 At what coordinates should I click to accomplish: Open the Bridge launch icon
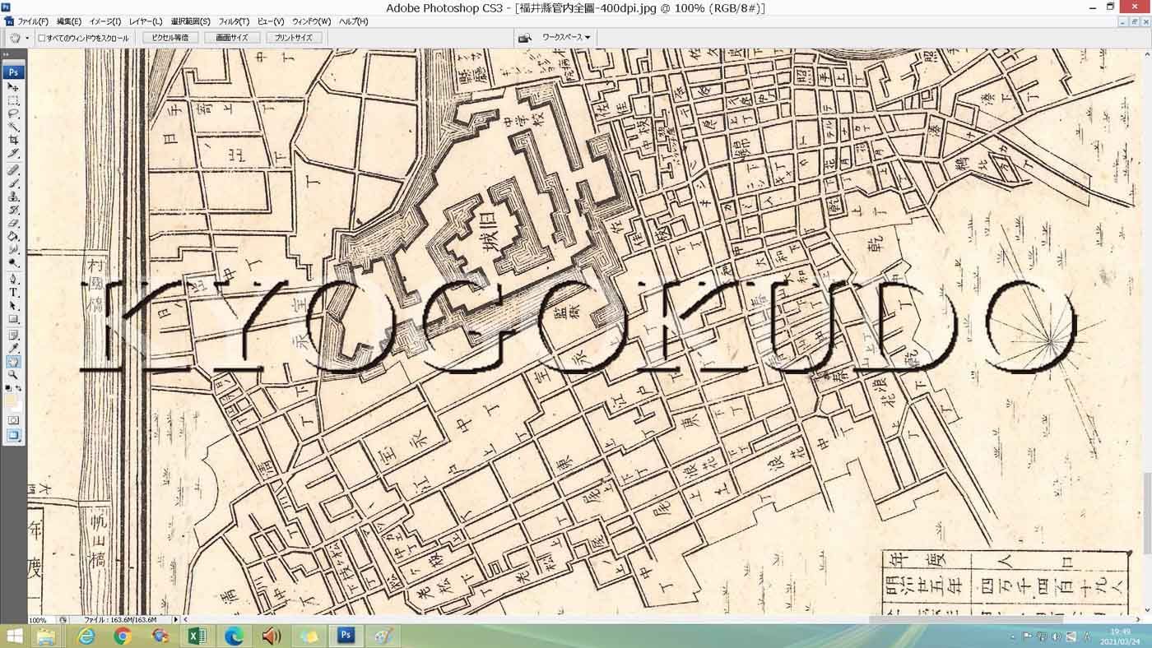point(525,38)
